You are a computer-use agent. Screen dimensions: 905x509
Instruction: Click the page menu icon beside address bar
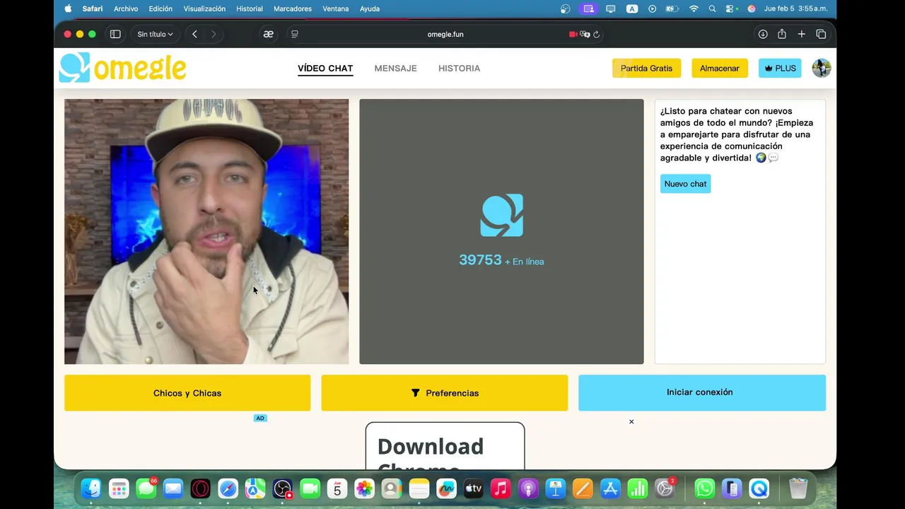pyautogui.click(x=295, y=34)
